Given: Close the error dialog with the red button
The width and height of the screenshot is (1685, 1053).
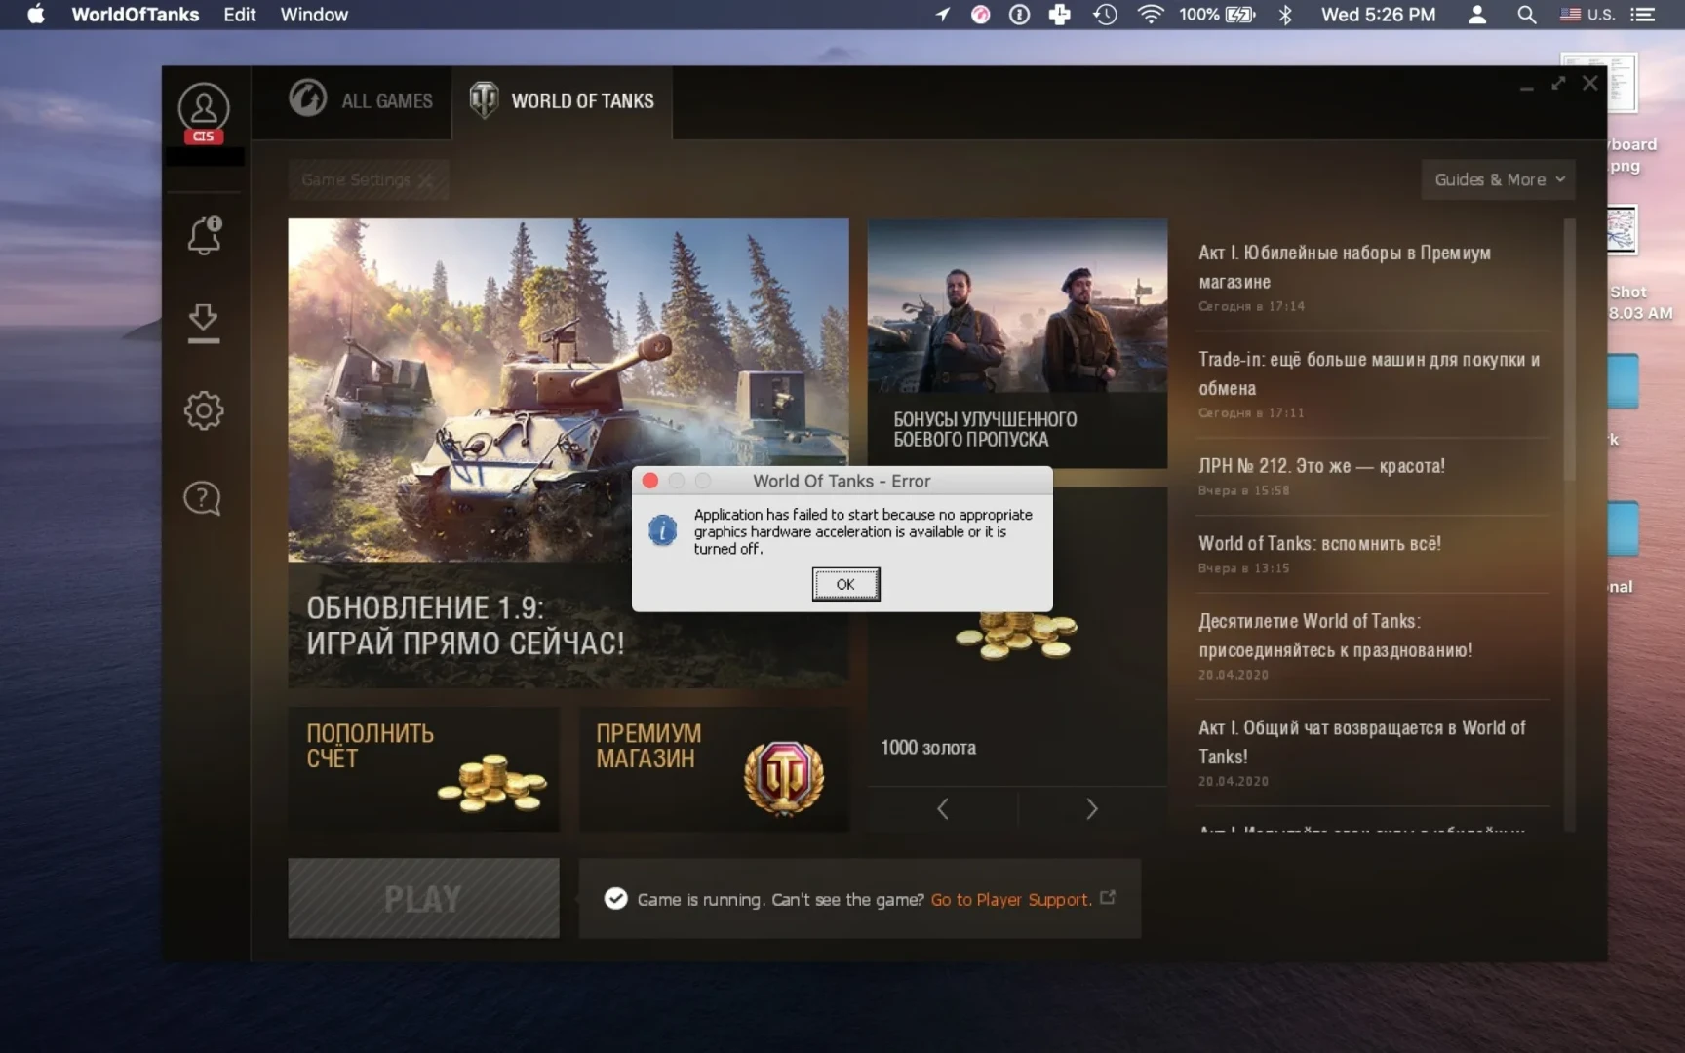Looking at the screenshot, I should [x=650, y=481].
